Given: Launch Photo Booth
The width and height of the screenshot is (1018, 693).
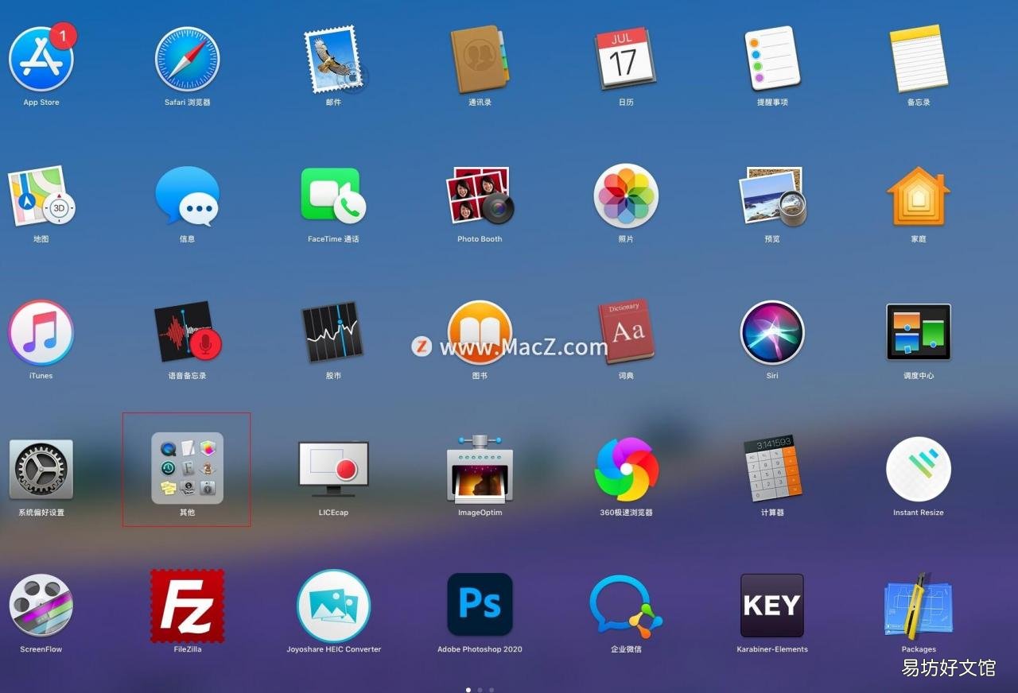Looking at the screenshot, I should [x=480, y=196].
